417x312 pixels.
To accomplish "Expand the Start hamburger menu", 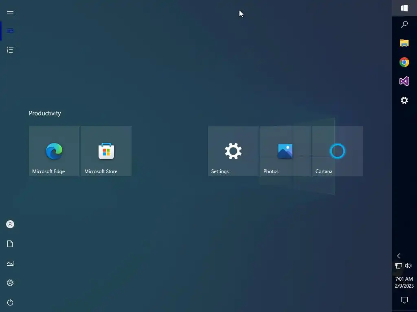I will [10, 12].
